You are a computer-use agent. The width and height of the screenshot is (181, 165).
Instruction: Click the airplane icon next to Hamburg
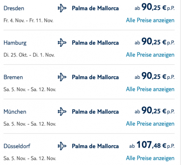(x=62, y=43)
